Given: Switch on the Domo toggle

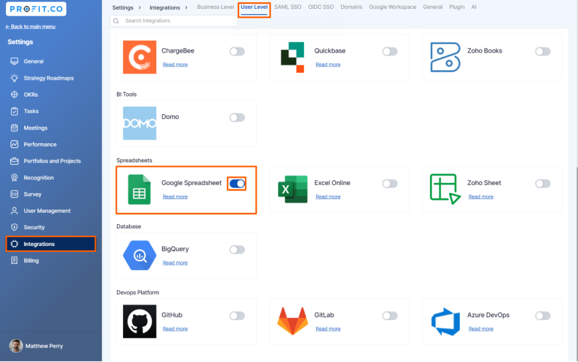Looking at the screenshot, I should [237, 118].
